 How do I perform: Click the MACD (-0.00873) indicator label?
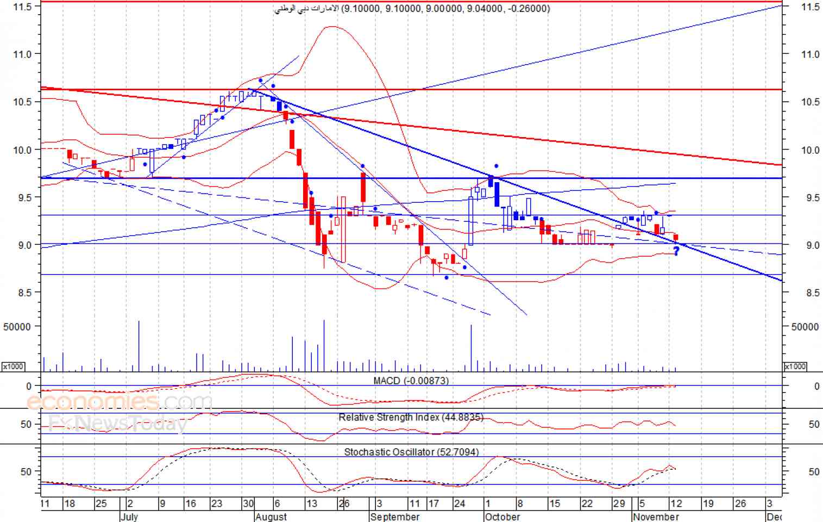[x=411, y=381]
